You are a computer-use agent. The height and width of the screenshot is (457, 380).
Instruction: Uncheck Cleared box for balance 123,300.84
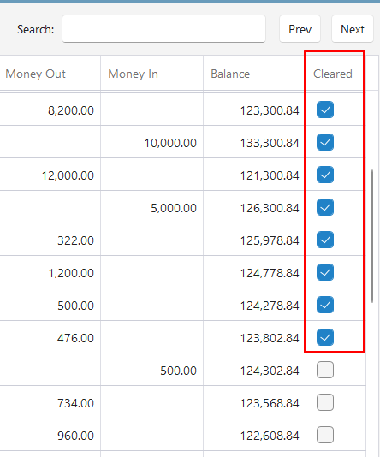[x=325, y=110]
